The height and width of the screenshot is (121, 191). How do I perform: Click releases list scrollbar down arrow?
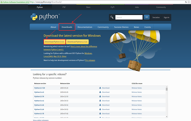click(167, 117)
